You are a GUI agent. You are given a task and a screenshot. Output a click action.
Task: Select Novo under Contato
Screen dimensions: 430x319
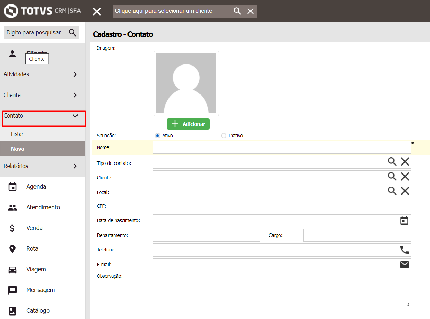click(x=42, y=149)
